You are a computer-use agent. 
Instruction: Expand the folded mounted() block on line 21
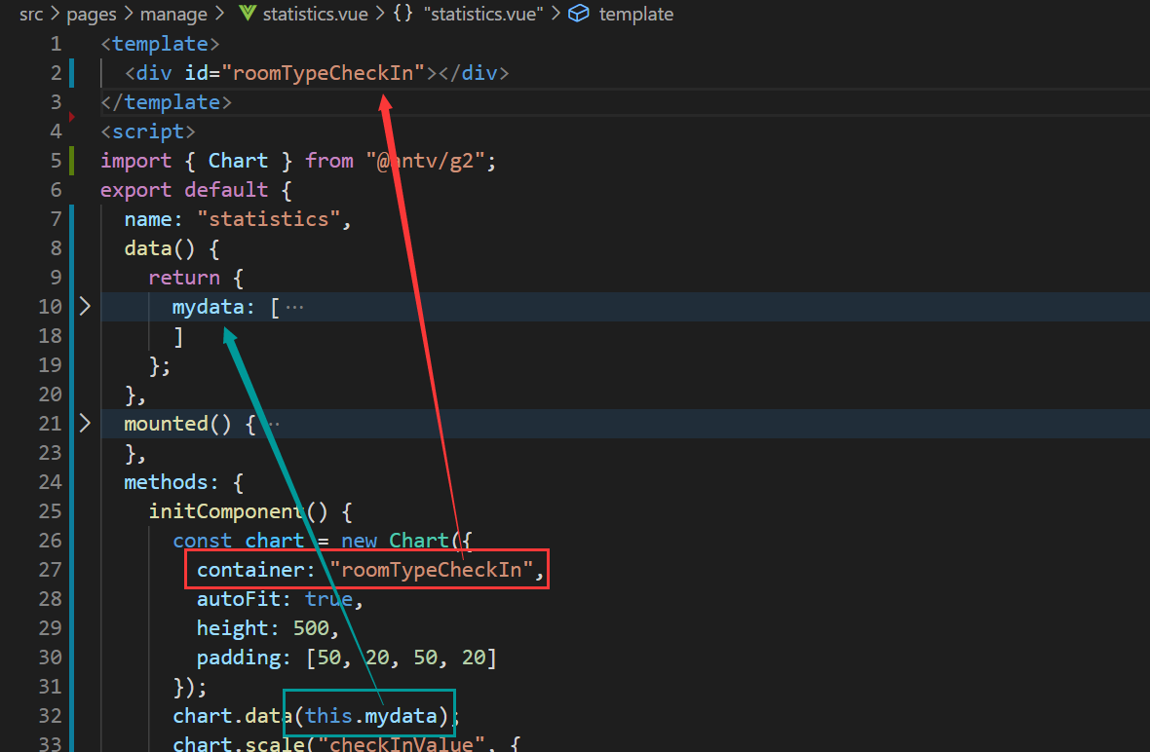click(x=85, y=424)
